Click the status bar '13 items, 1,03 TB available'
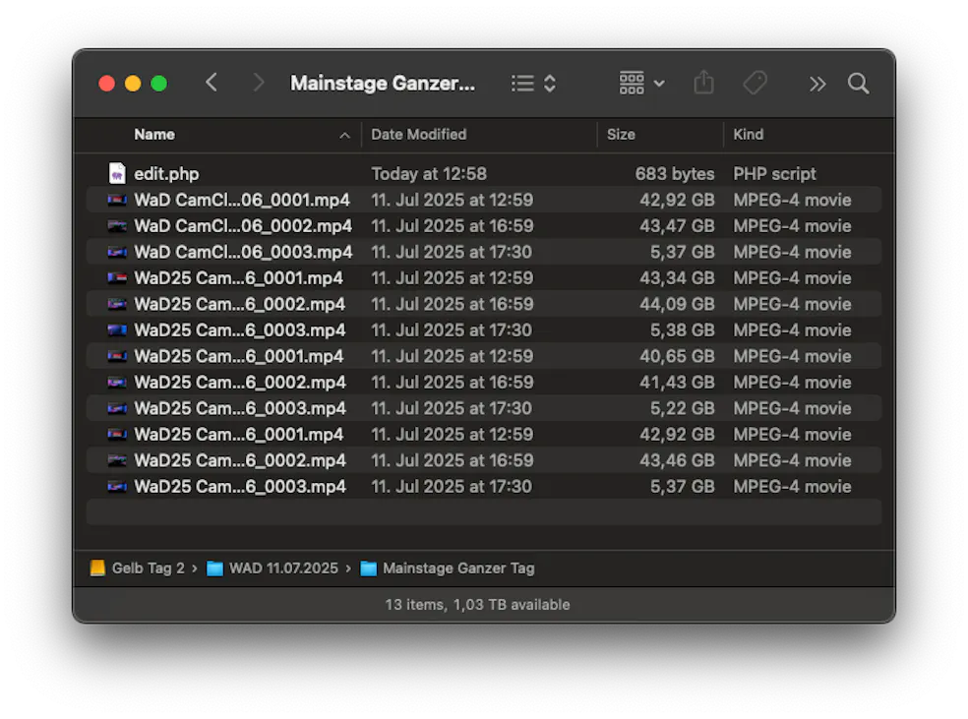 tap(477, 604)
